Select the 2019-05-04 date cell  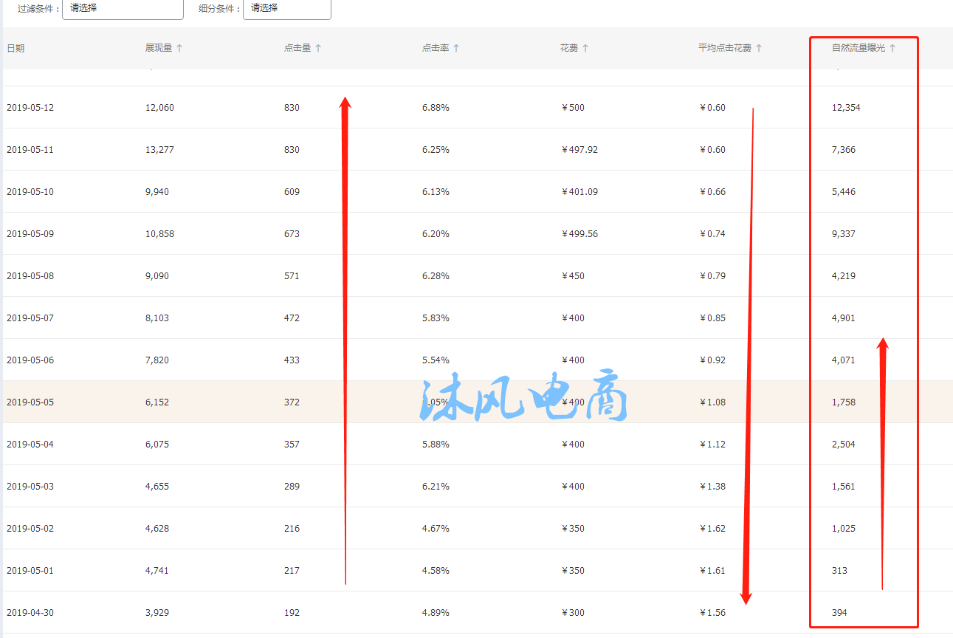[30, 445]
